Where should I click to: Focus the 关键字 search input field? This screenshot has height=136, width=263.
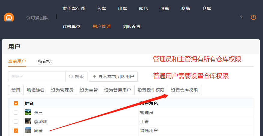pyautogui.click(x=37, y=77)
